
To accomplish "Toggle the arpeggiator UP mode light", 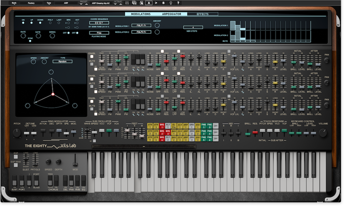I will [x=32, y=23].
